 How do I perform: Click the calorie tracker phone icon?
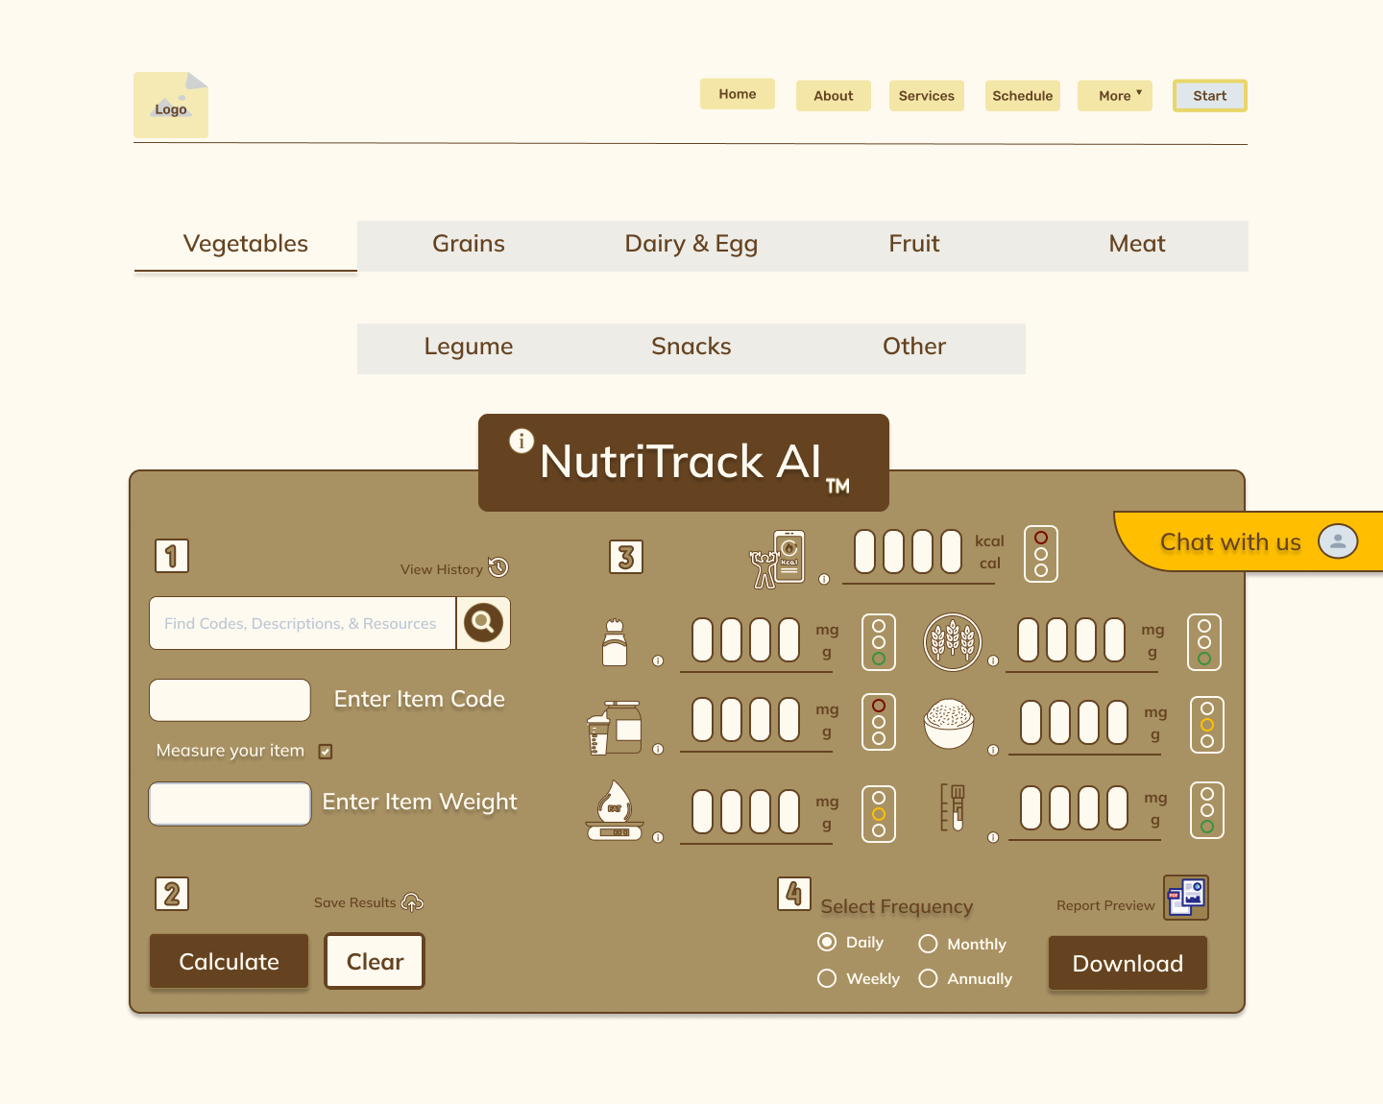[778, 555]
